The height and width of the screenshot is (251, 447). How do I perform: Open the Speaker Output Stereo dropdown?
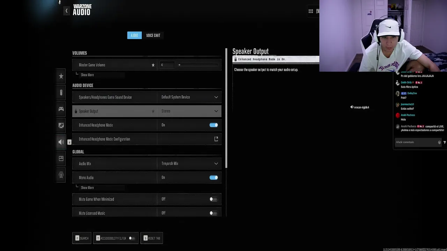189,111
